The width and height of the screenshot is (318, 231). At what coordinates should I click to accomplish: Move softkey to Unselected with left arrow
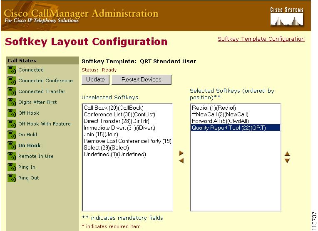pyautogui.click(x=181, y=161)
